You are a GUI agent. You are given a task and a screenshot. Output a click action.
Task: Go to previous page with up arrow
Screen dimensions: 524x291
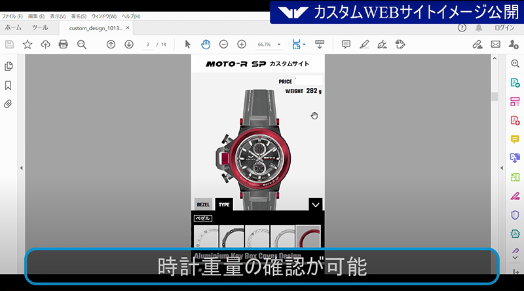[x=111, y=44]
